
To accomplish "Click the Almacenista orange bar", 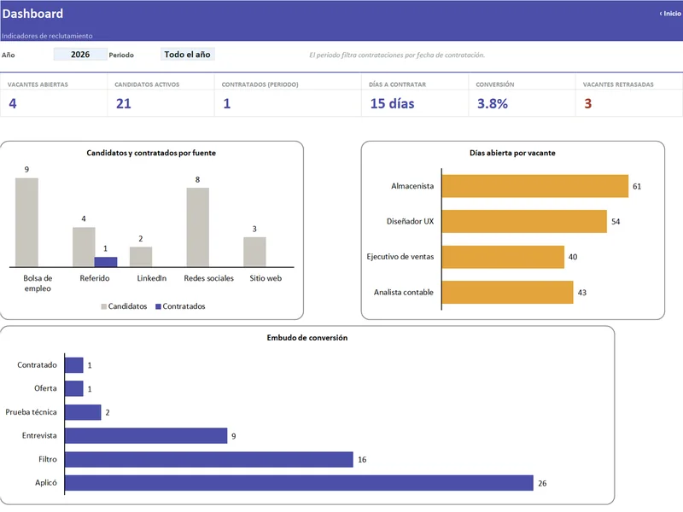I will 535,186.
